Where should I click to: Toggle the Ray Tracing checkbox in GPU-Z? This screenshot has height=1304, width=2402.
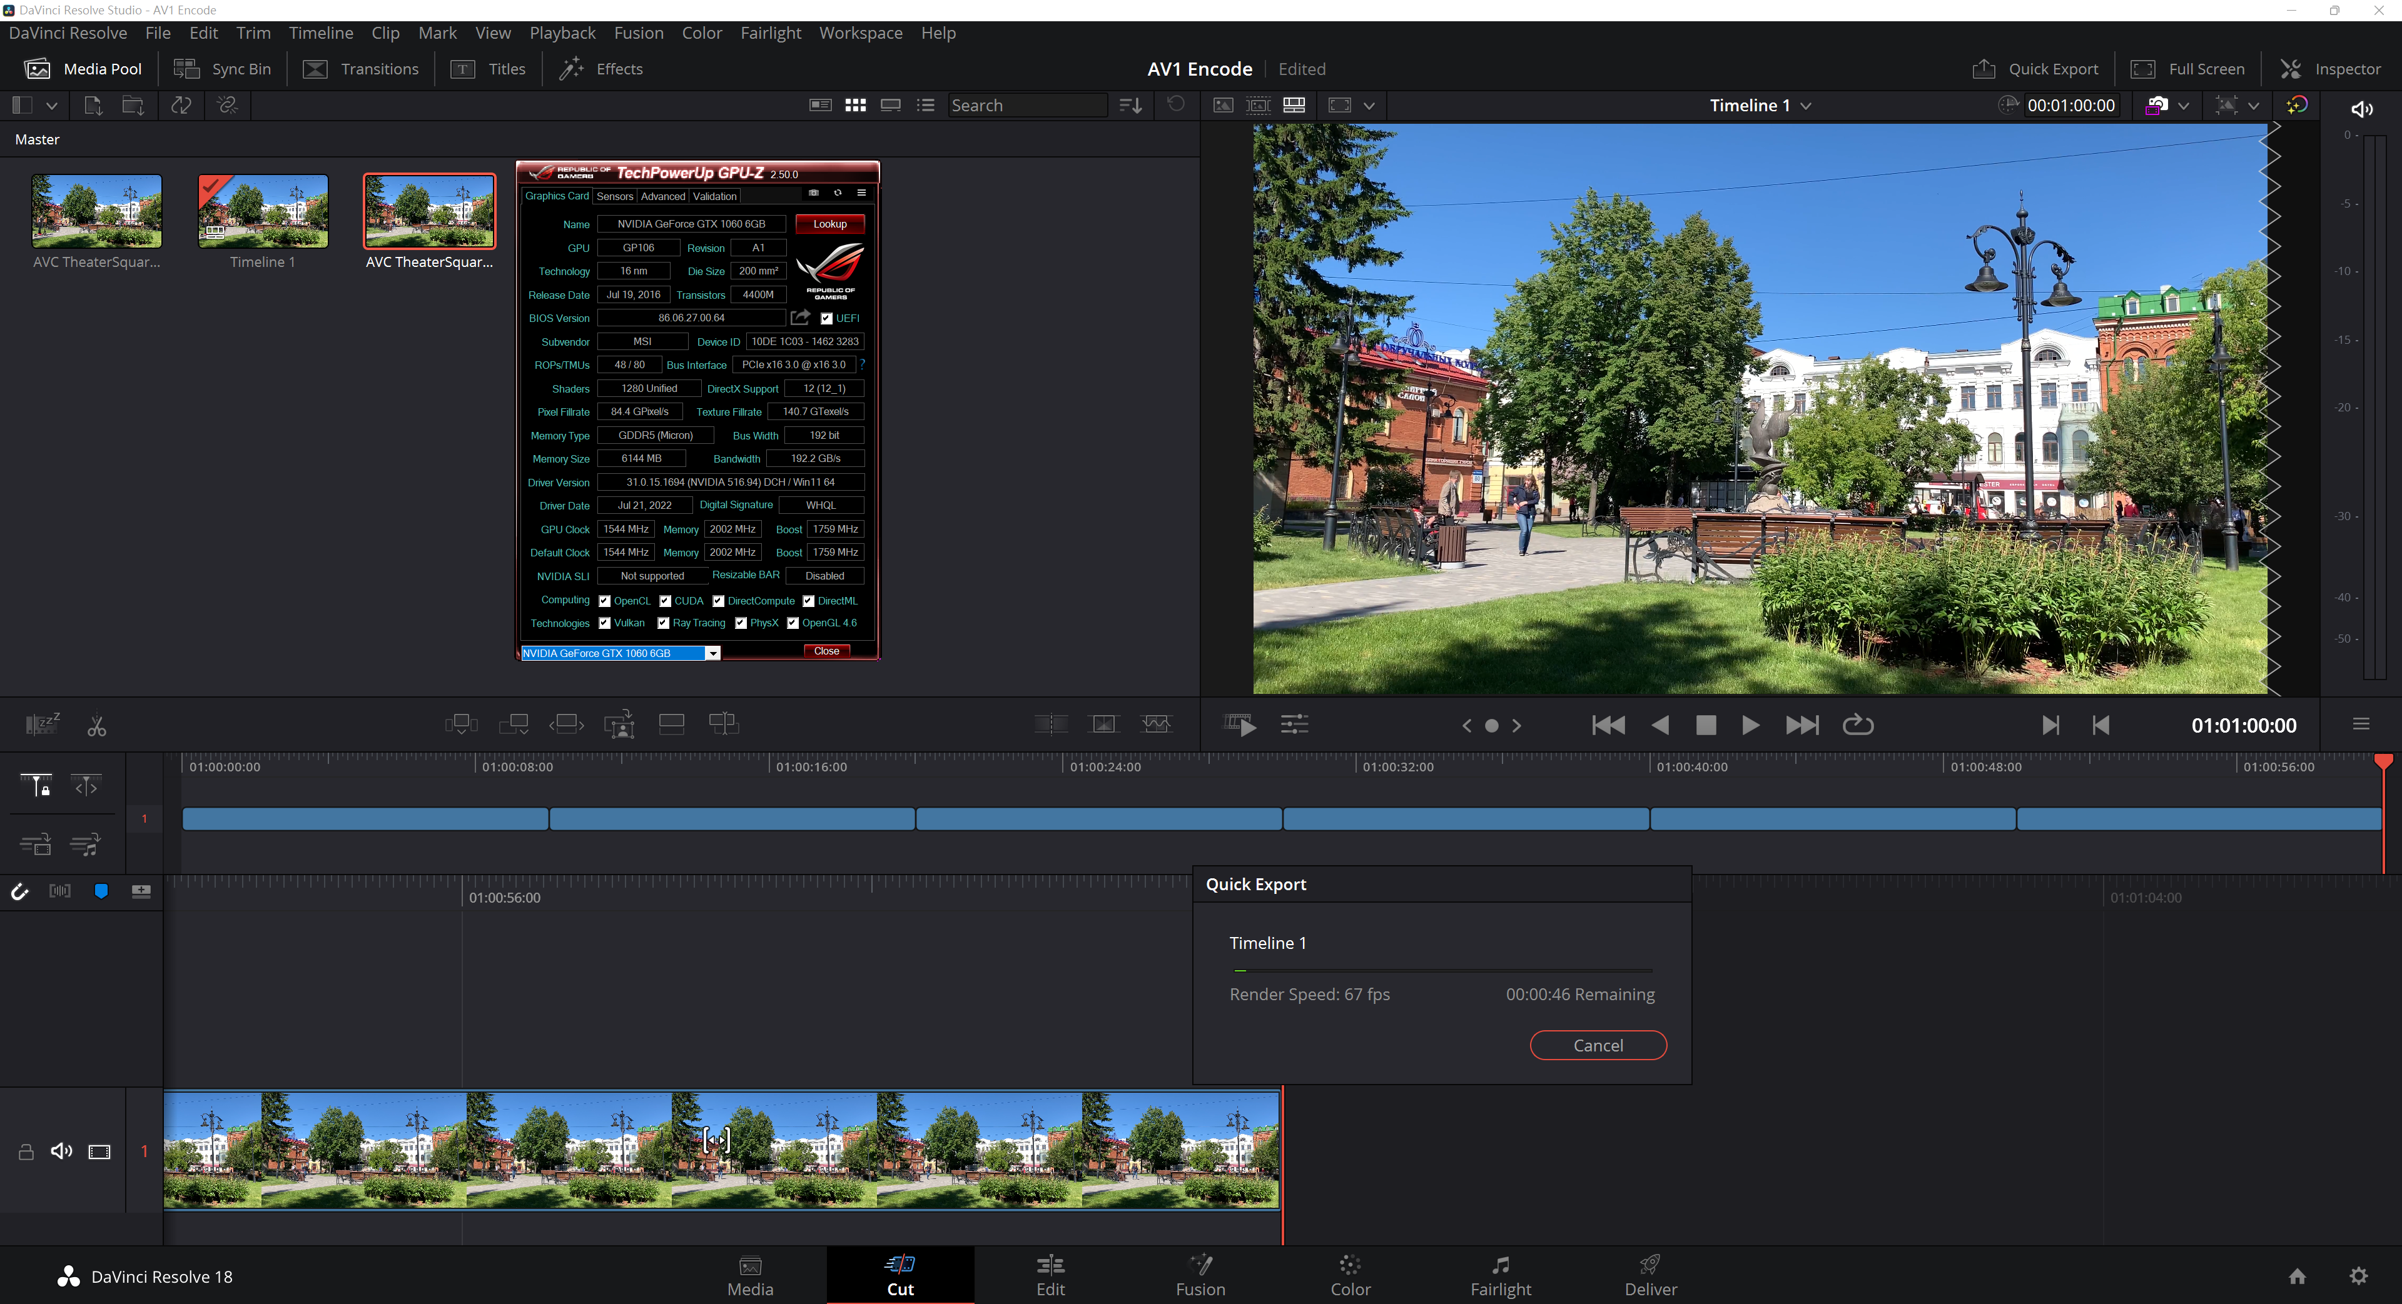[663, 624]
